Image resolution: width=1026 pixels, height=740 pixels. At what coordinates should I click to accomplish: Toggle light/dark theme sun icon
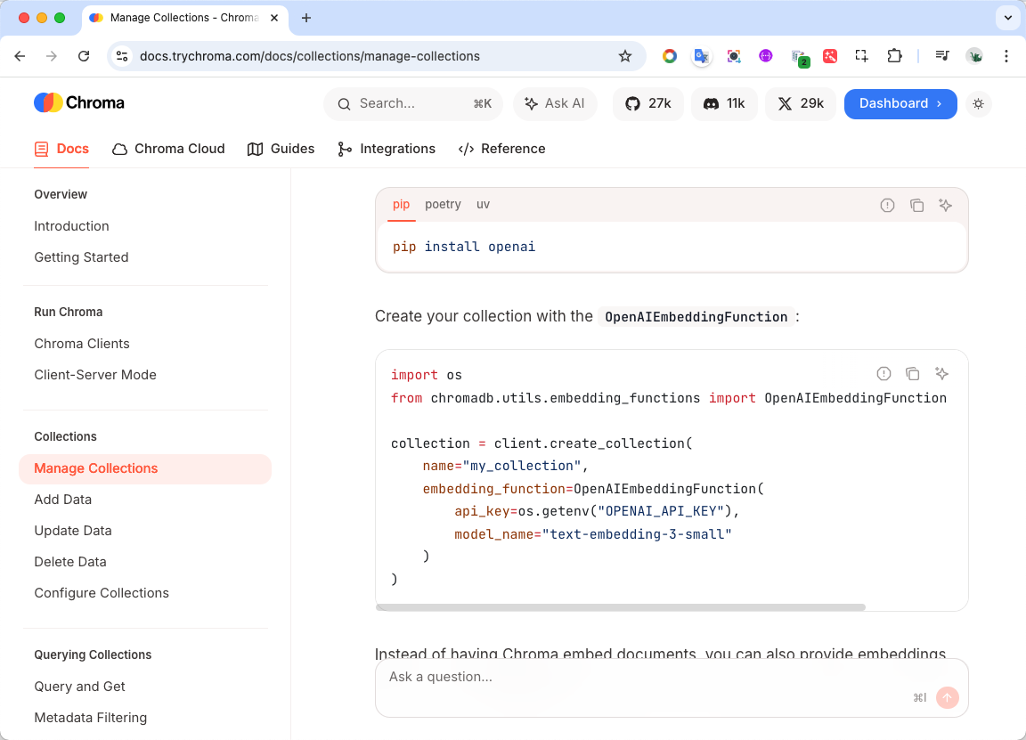click(978, 104)
